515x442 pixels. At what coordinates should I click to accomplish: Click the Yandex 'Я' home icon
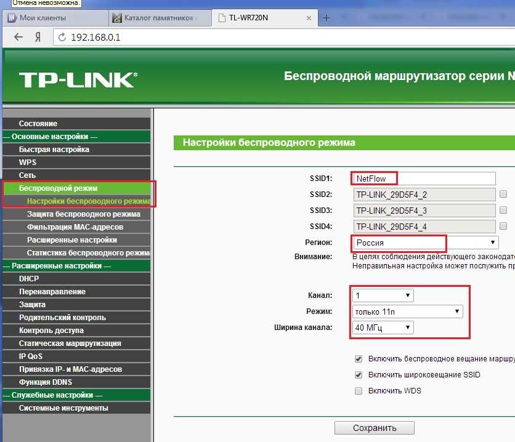click(38, 37)
